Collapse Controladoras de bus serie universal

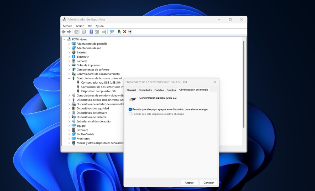coord(69,78)
